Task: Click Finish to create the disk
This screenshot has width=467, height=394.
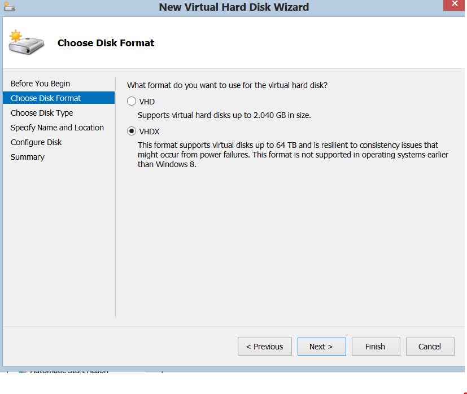Action: click(376, 346)
